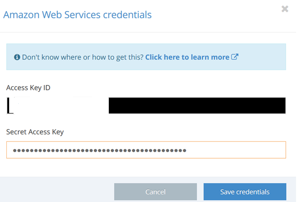
Task: Click empty footer area left of Cancel
Action: click(58, 191)
